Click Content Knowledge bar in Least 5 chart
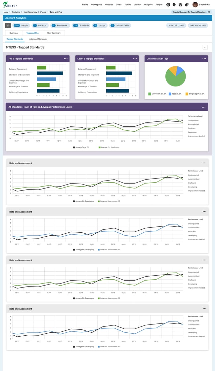 click(x=116, y=79)
